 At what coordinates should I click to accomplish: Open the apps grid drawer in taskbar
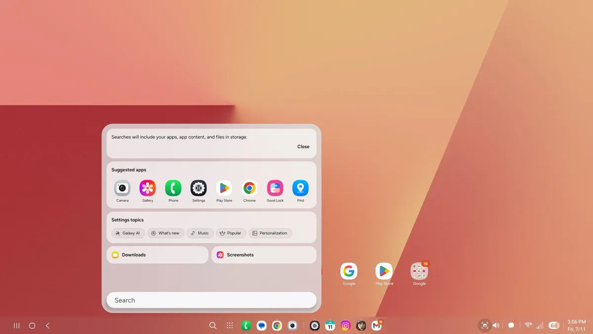[x=230, y=326]
